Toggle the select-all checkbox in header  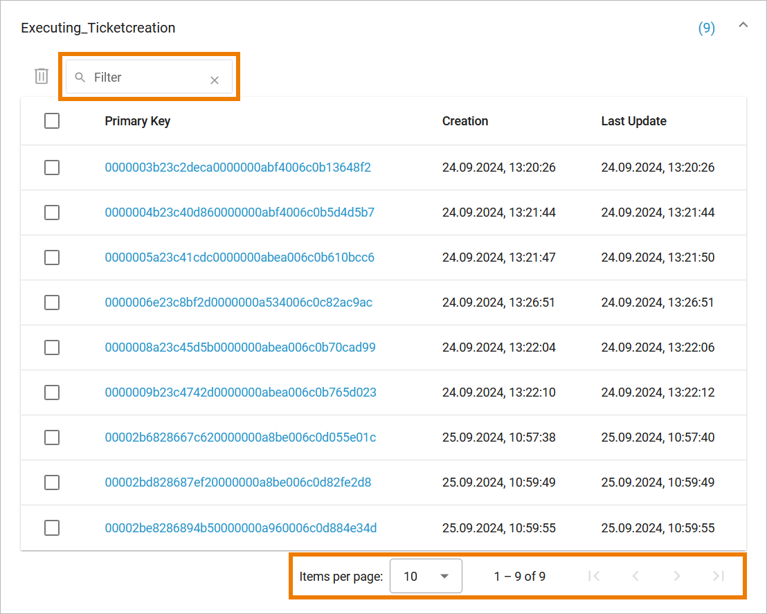coord(52,121)
